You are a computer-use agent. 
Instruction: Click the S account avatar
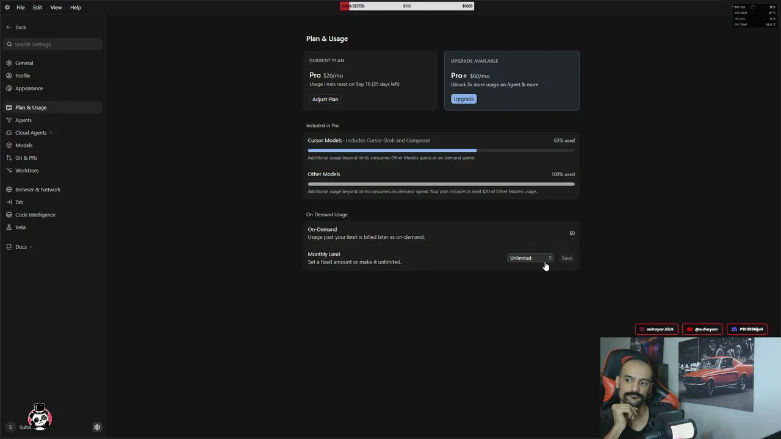[x=10, y=427]
